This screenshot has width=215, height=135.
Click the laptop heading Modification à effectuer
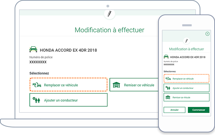tap(109, 30)
